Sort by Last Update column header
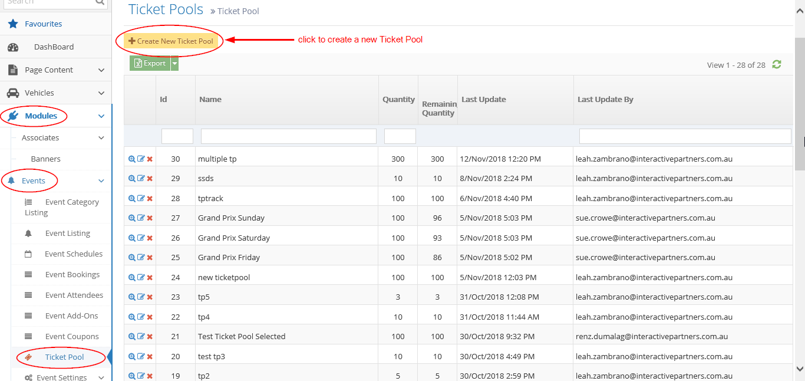 (x=483, y=100)
